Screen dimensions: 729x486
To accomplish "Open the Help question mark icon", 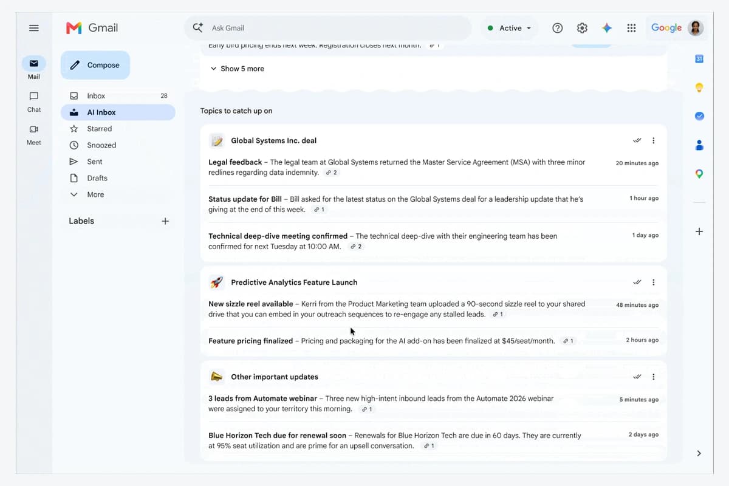I will pos(557,28).
